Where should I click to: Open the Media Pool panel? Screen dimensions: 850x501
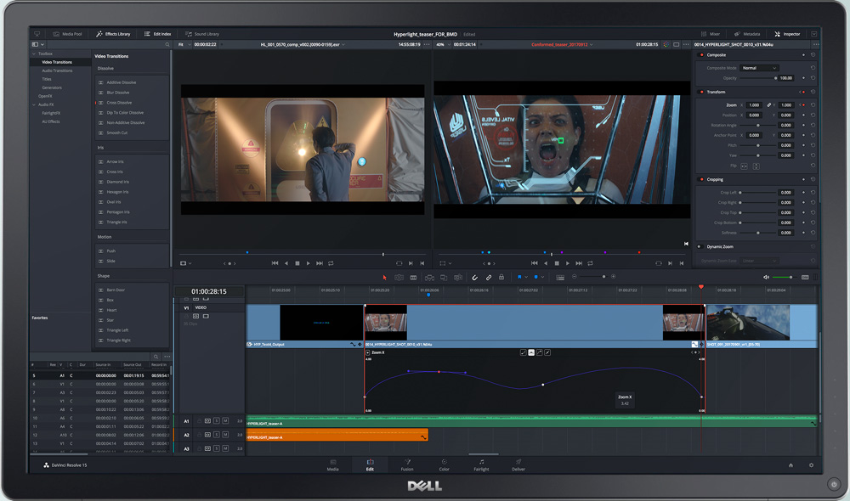pyautogui.click(x=67, y=34)
